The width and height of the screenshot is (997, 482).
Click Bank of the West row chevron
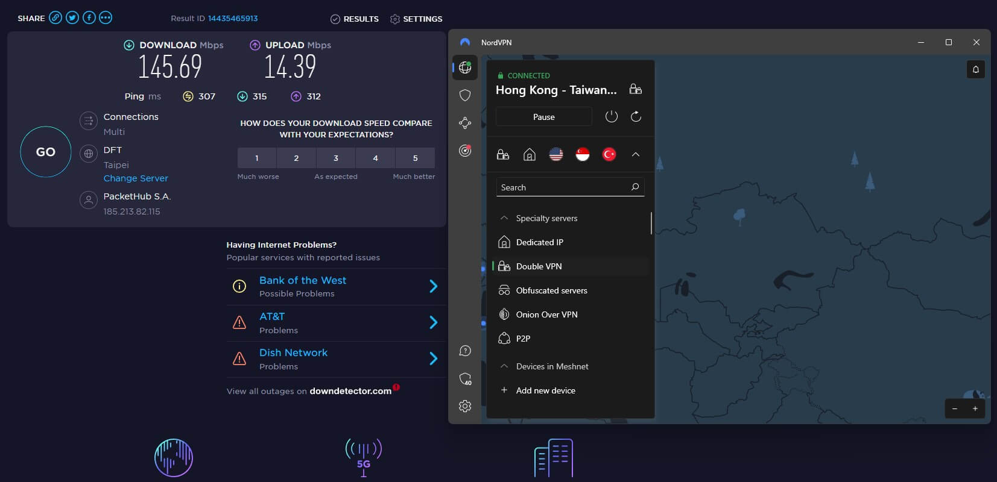[433, 286]
